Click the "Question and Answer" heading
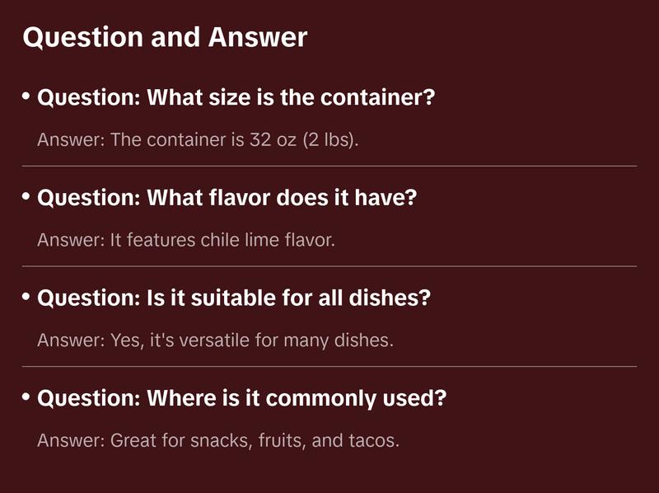 click(165, 37)
